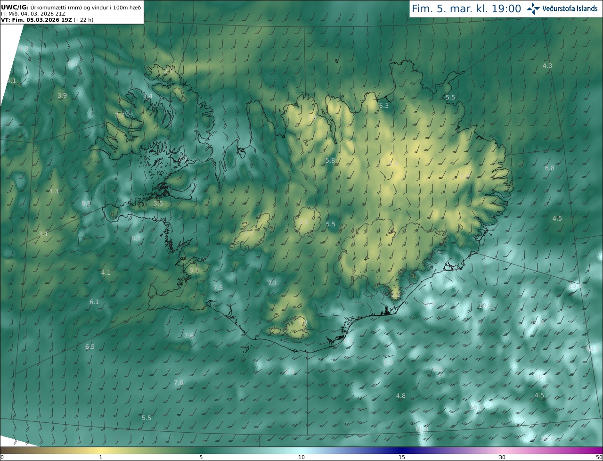
Task: Click the 5.8 value in north Iceland
Action: click(x=330, y=161)
